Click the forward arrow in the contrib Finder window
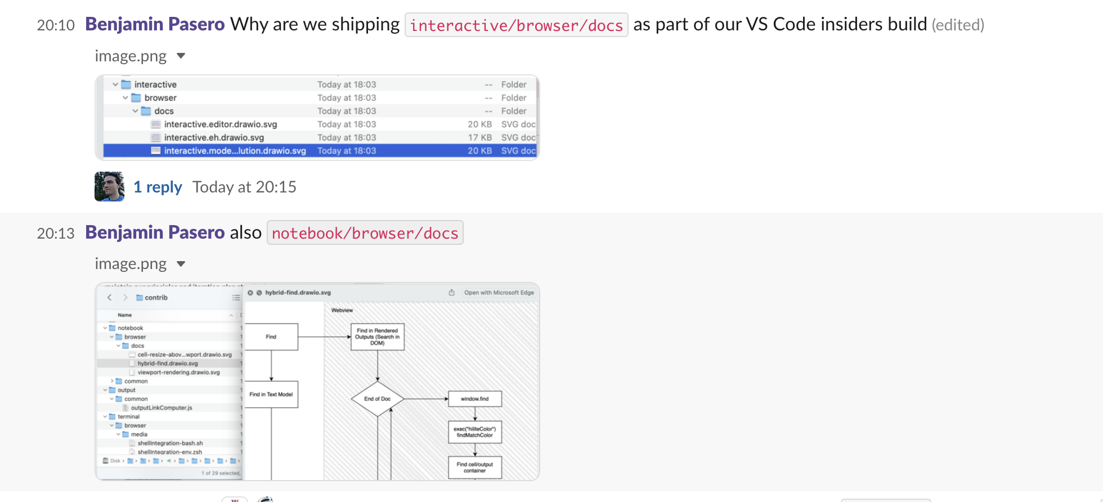1103x502 pixels. (126, 297)
